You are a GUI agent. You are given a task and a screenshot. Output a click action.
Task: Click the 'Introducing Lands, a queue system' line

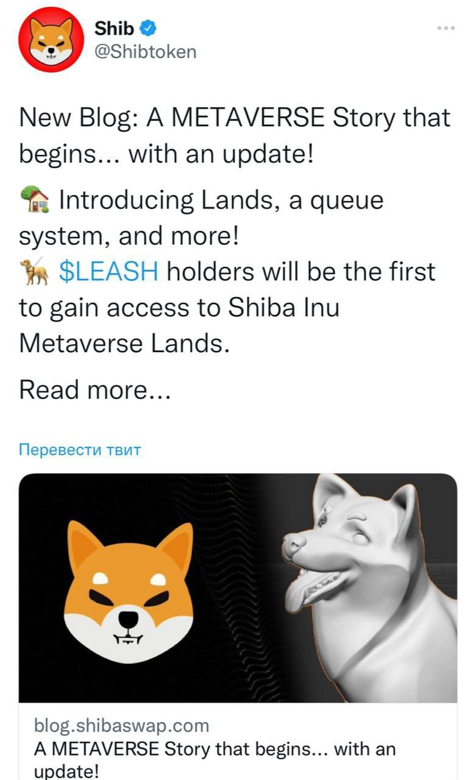[x=202, y=218]
